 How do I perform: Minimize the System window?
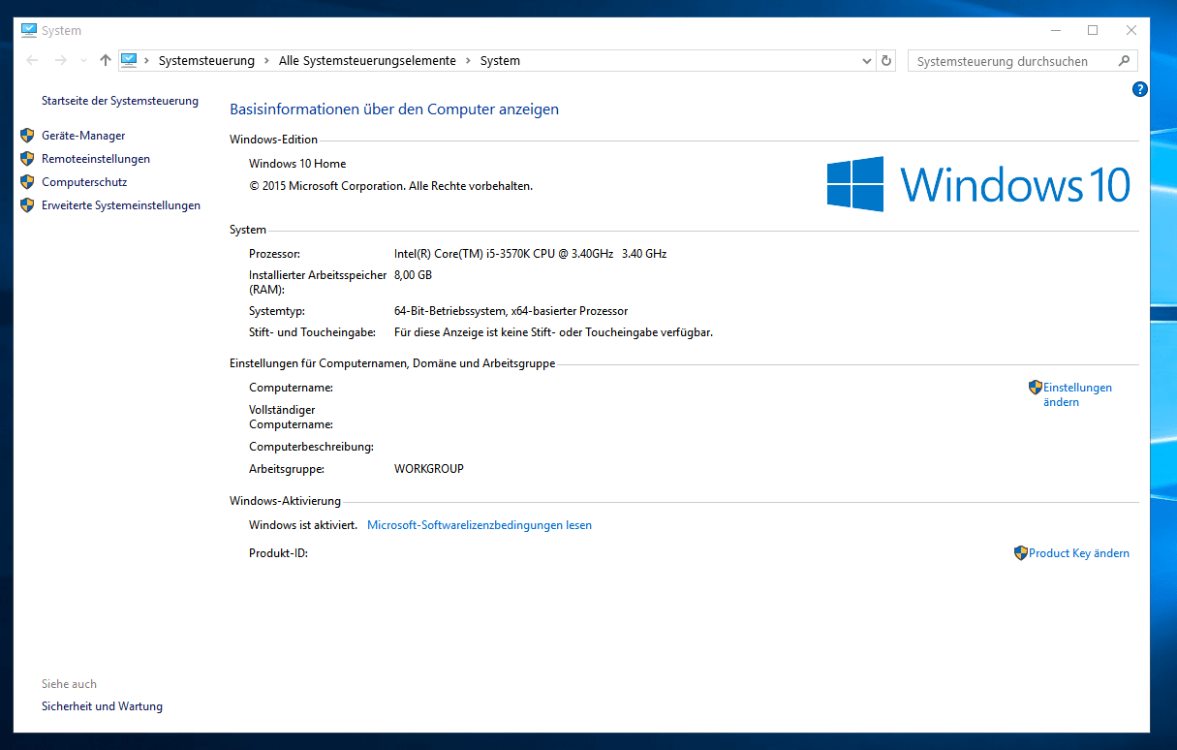[x=1056, y=30]
